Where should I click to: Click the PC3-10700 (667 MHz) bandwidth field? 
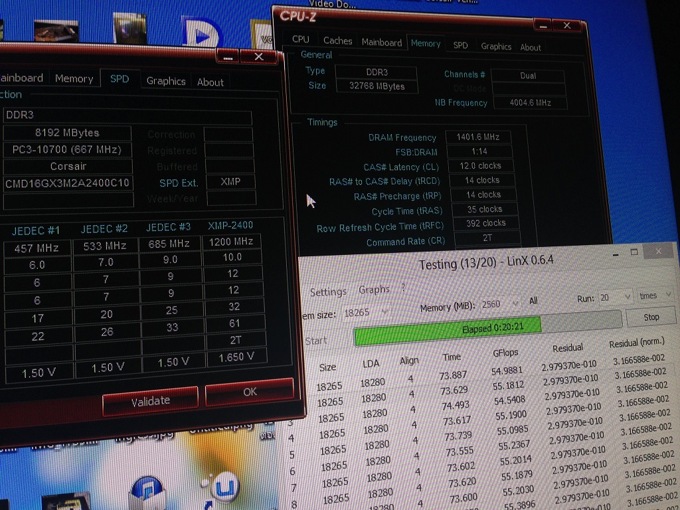click(67, 149)
